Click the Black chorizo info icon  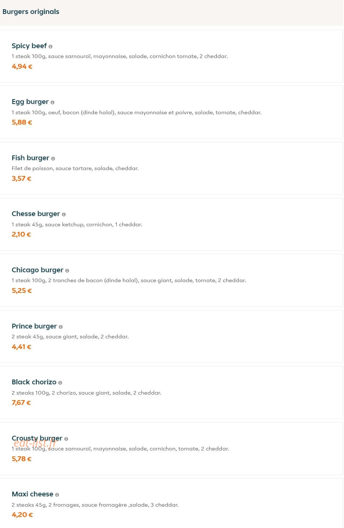point(60,383)
